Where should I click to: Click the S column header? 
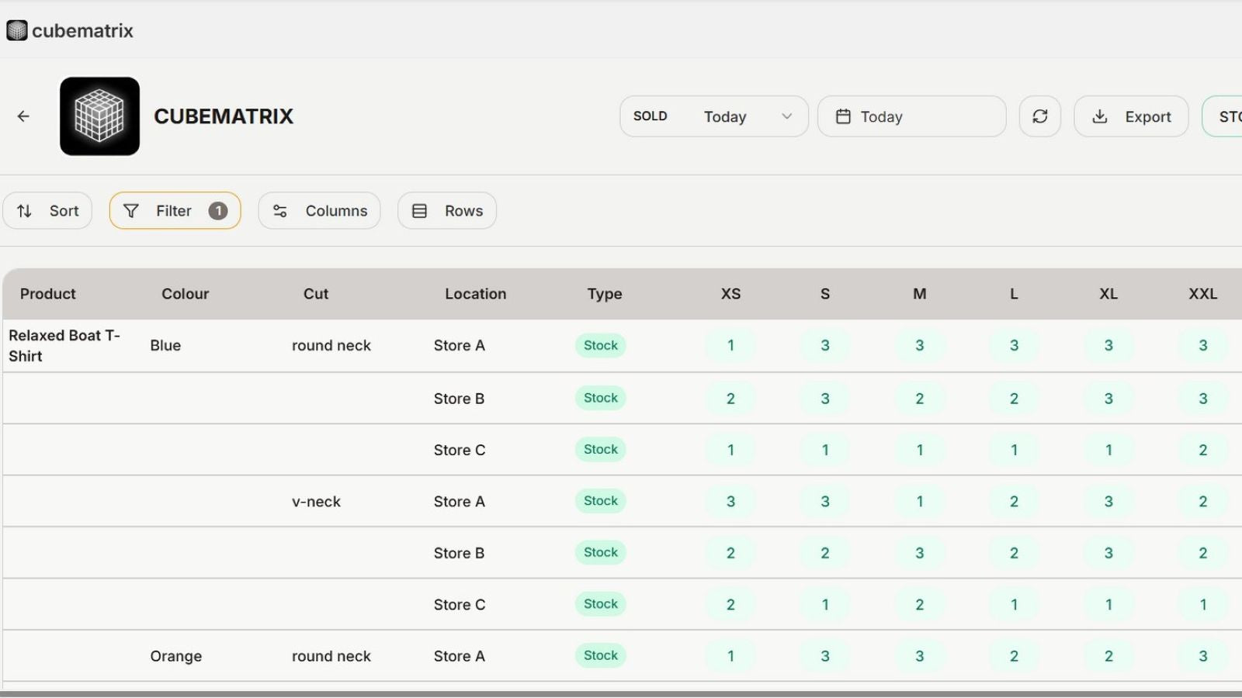pyautogui.click(x=825, y=294)
